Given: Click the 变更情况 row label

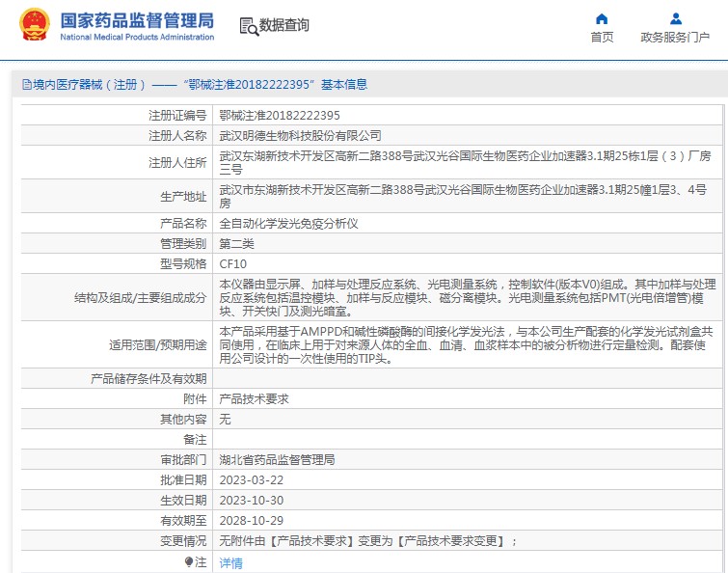Looking at the screenshot, I should 183,541.
